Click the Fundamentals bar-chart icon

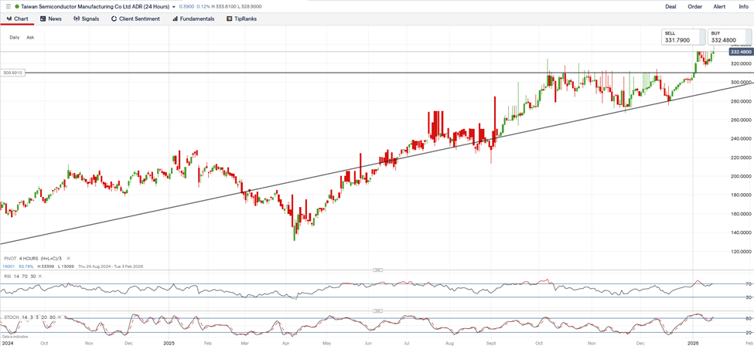[x=175, y=19]
